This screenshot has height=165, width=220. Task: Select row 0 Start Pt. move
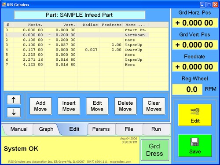click(76, 30)
